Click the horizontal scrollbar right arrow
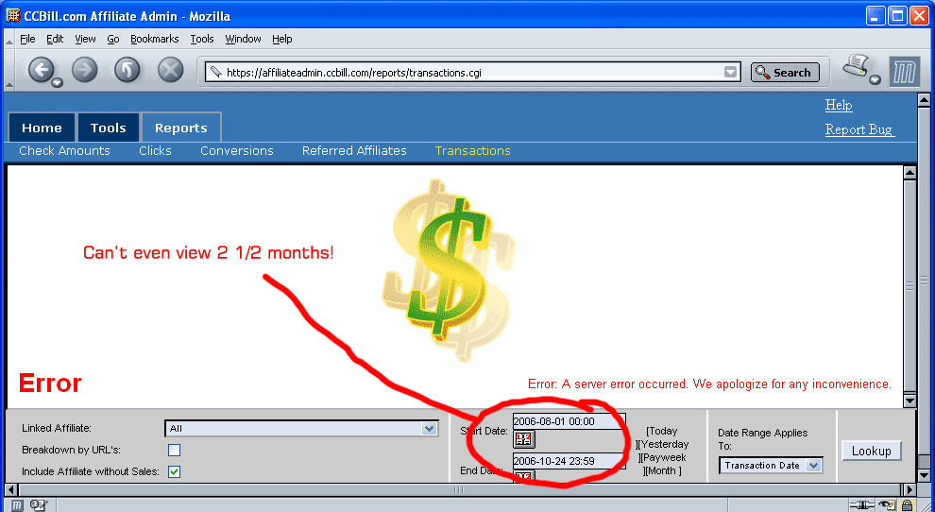The image size is (935, 512). click(909, 490)
